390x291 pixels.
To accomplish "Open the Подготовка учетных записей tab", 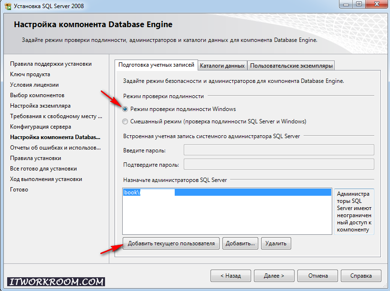I will (x=156, y=65).
